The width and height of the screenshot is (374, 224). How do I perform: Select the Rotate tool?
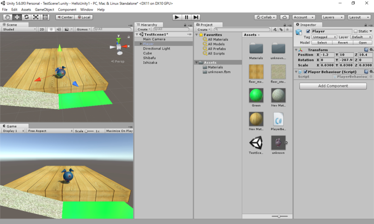click(x=27, y=17)
